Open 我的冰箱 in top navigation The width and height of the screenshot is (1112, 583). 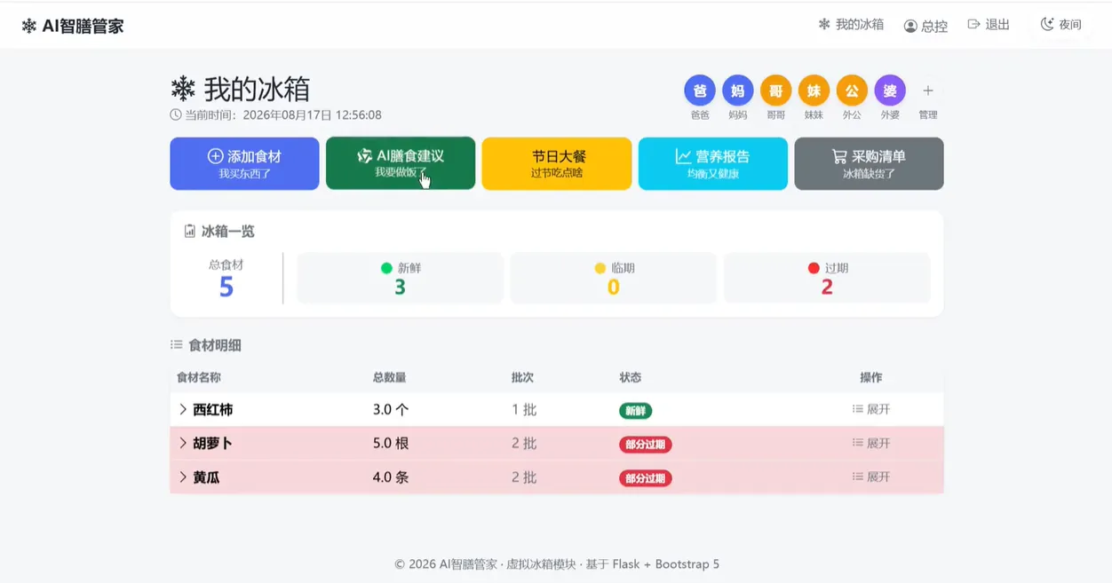(851, 25)
